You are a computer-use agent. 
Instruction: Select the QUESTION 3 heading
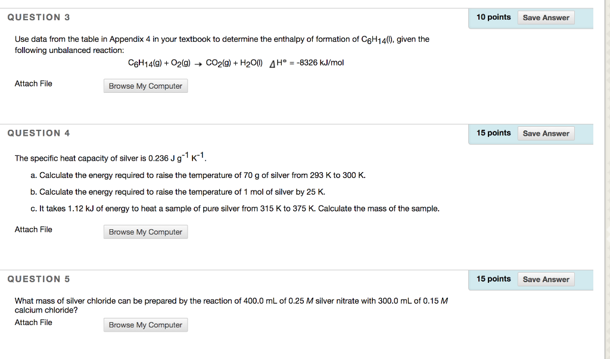click(x=38, y=17)
